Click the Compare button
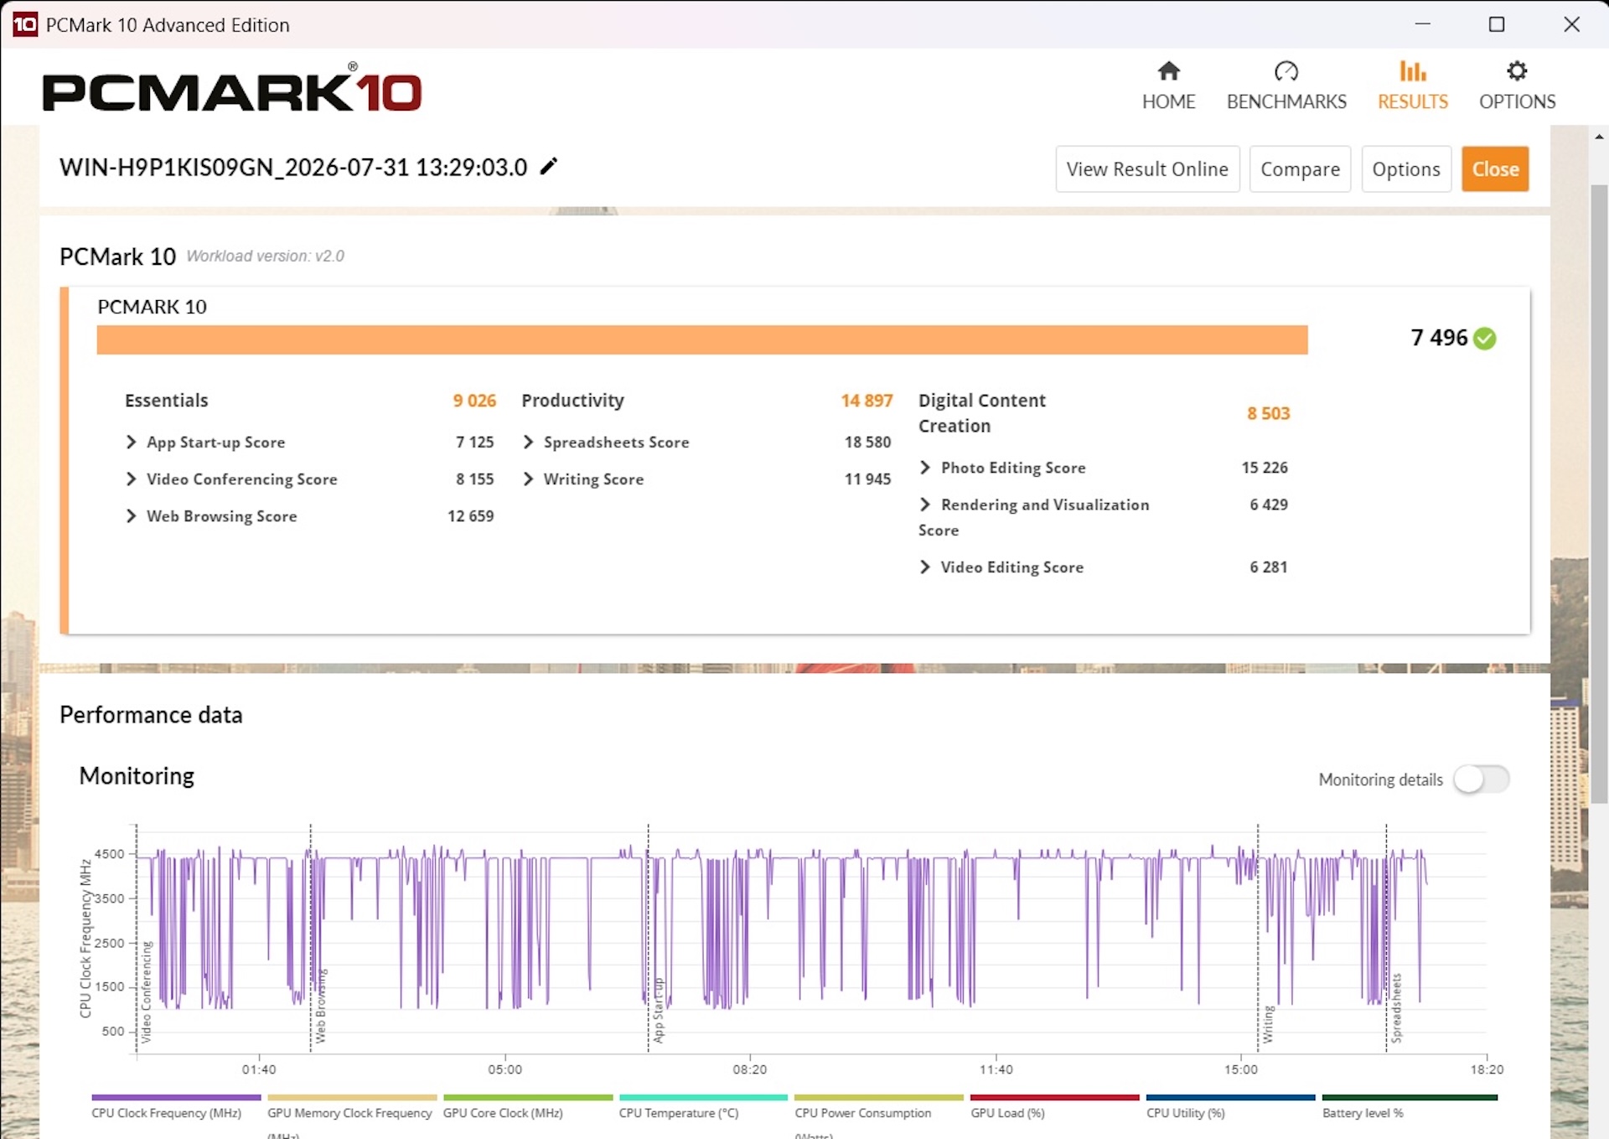The width and height of the screenshot is (1609, 1139). (x=1300, y=169)
